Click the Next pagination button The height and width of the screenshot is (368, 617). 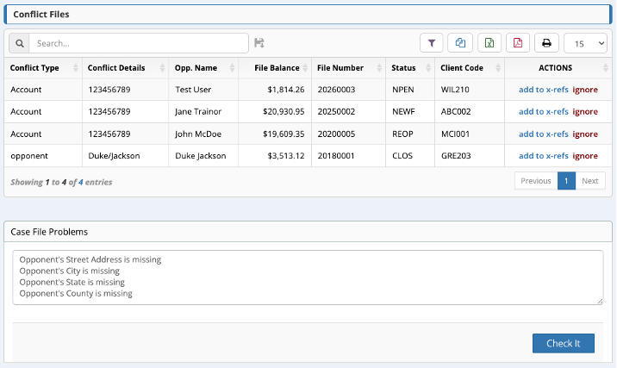[590, 181]
